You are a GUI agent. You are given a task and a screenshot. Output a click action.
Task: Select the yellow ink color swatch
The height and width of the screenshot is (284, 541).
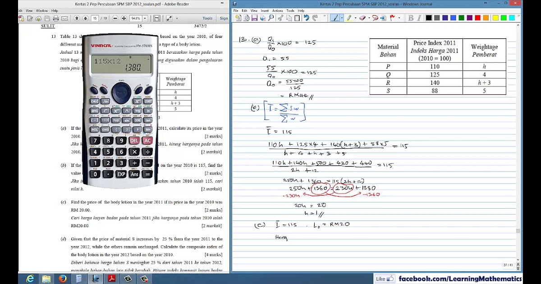click(495, 18)
